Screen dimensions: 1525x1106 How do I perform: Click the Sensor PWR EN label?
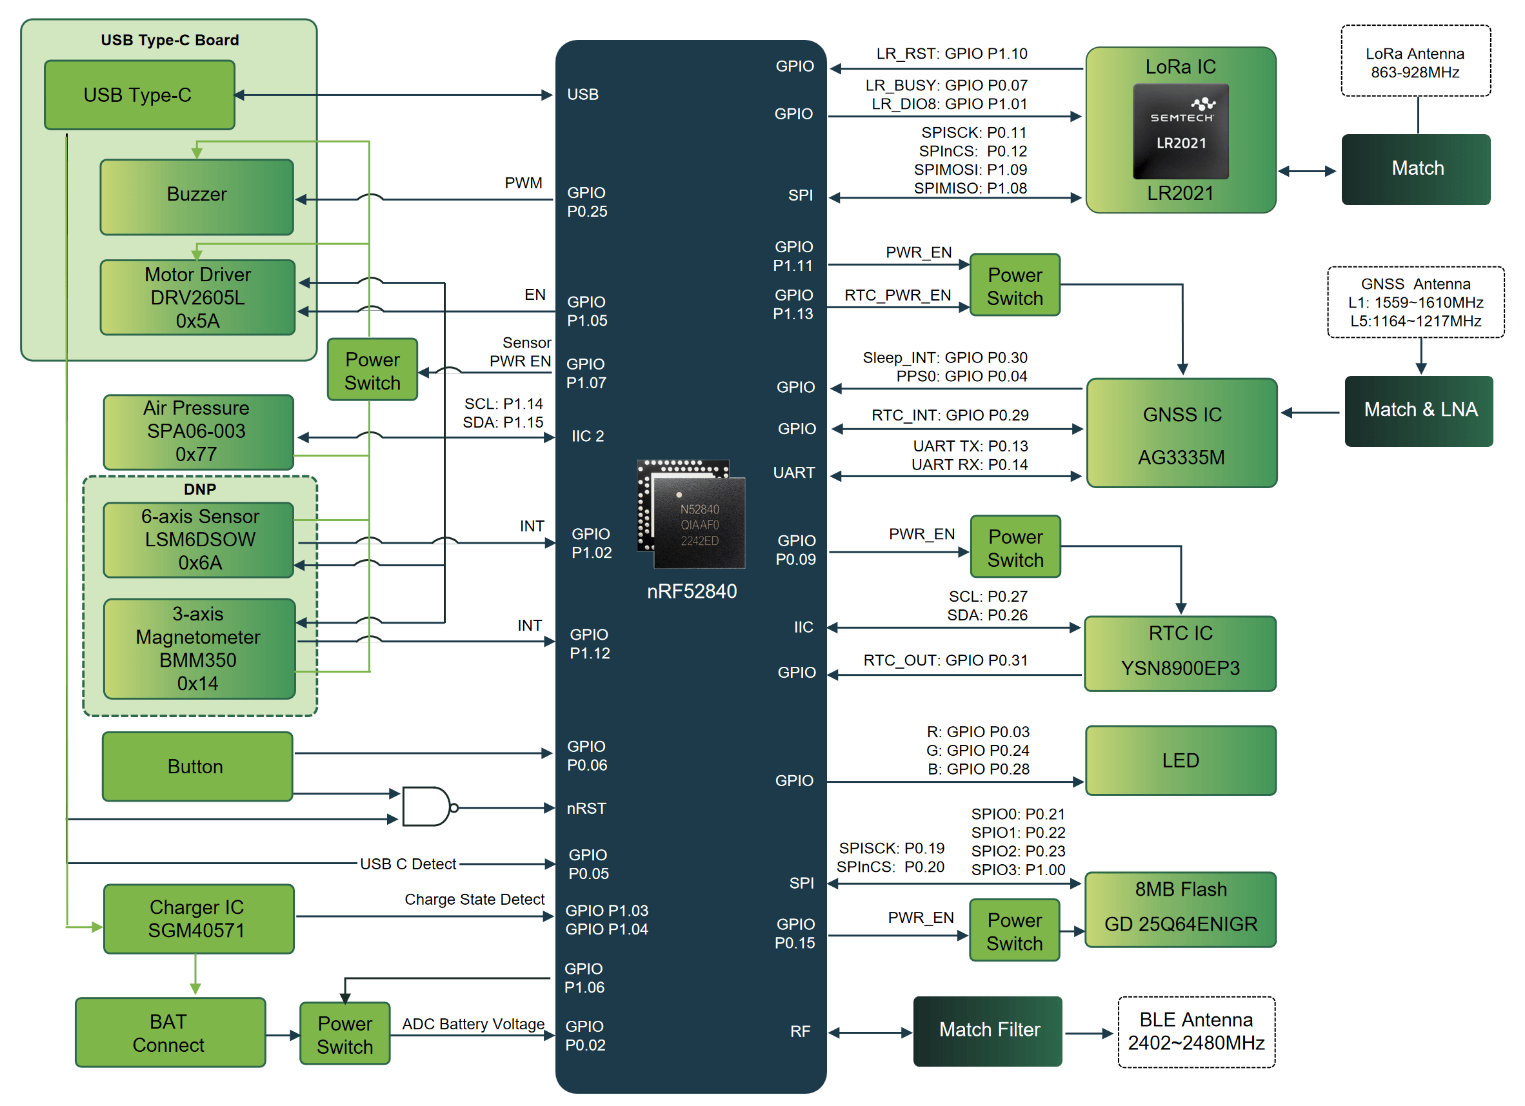521,352
